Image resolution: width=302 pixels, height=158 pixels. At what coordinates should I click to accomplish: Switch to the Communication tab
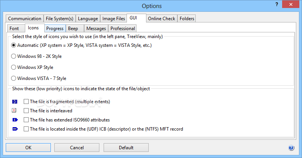24,19
